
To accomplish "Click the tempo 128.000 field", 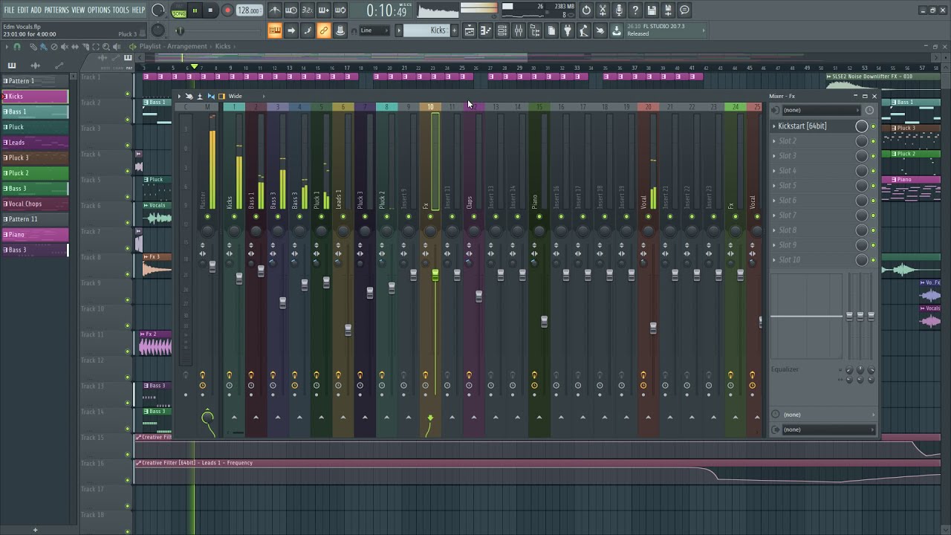I will tap(250, 10).
